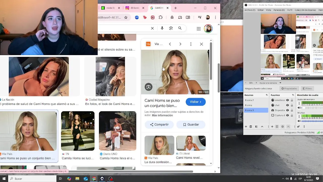Open Chrome three-dot menu
The width and height of the screenshot is (323, 182).
point(215,17)
